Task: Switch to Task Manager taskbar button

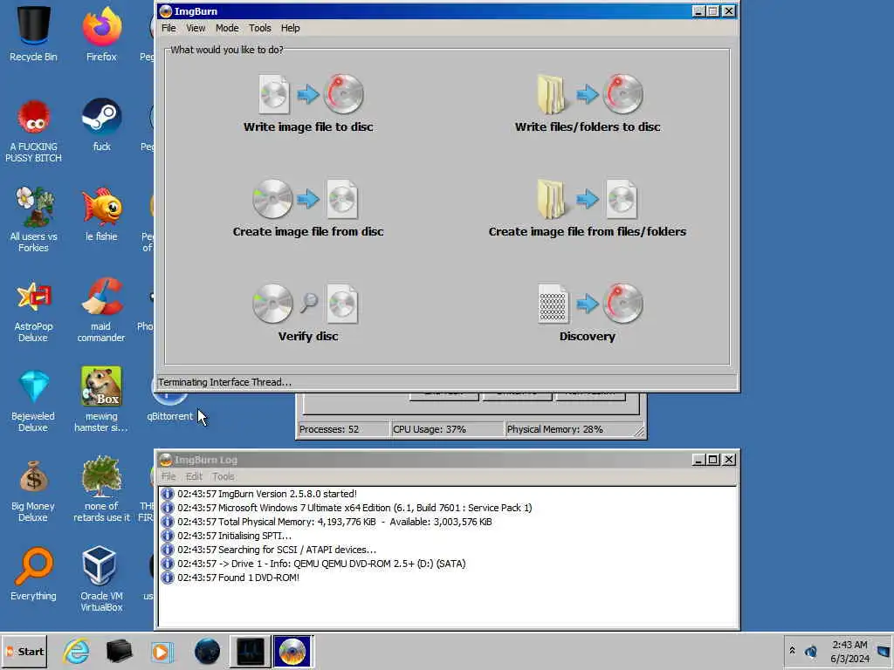Action: (x=250, y=651)
